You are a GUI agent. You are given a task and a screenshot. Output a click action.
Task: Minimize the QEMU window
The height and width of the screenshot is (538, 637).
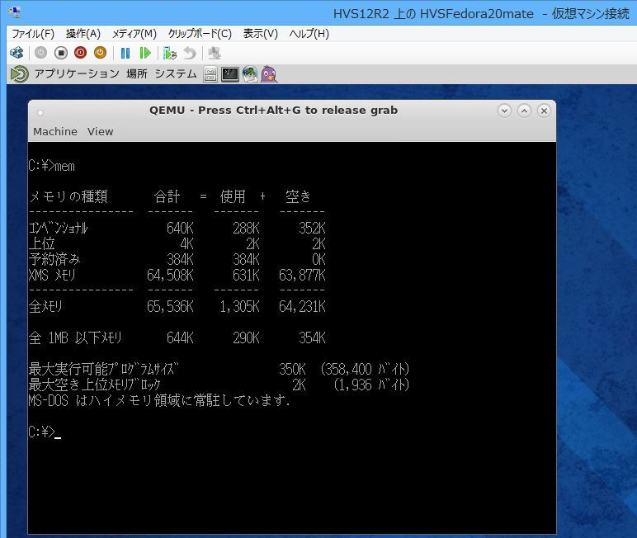504,111
